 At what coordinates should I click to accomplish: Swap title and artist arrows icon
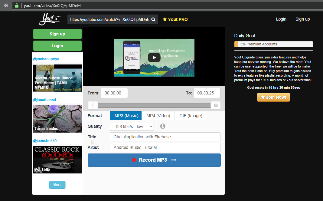click(92, 142)
